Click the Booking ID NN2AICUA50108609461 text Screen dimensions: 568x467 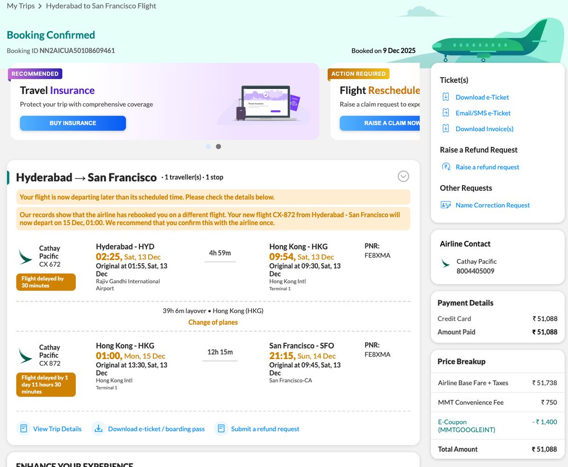tap(61, 50)
